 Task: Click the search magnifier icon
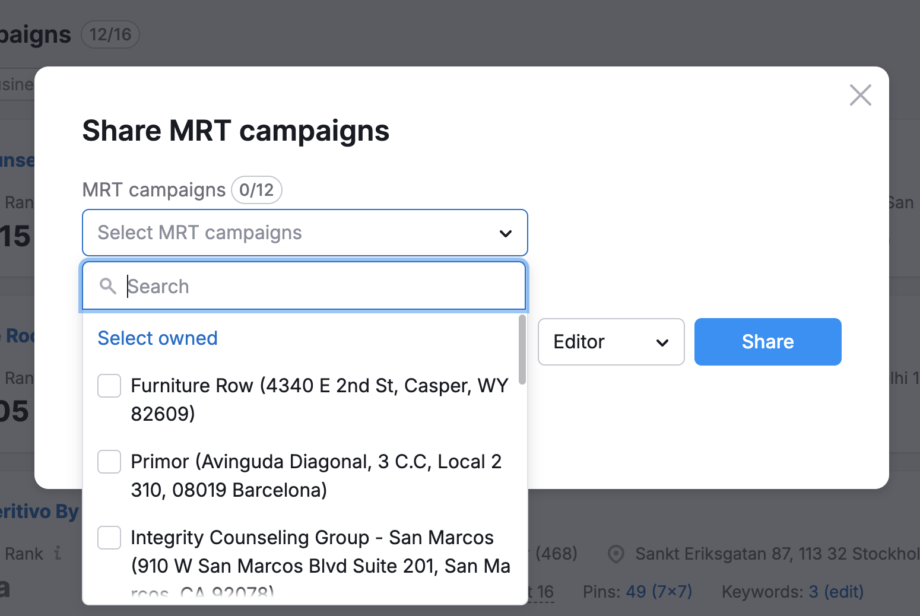[x=109, y=286]
